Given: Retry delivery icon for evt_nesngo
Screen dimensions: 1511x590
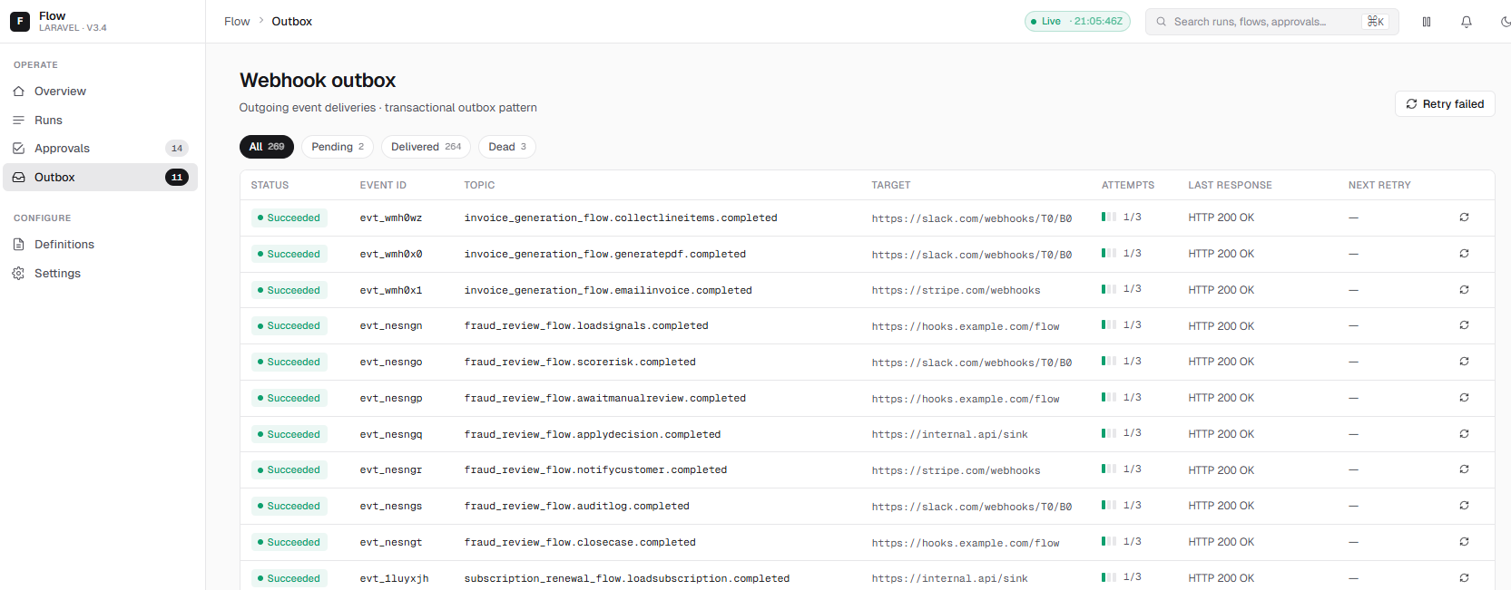Looking at the screenshot, I should 1464,362.
